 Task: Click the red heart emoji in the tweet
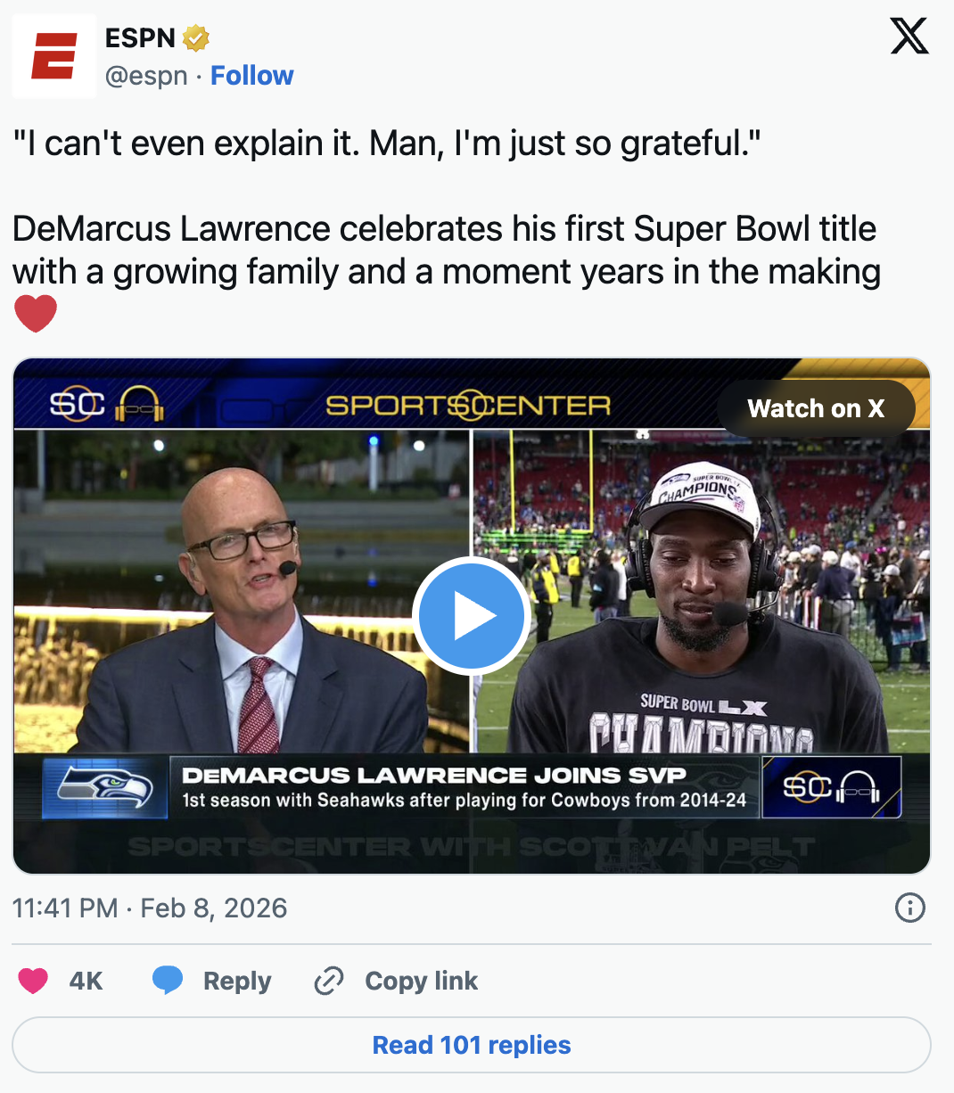pyautogui.click(x=36, y=314)
